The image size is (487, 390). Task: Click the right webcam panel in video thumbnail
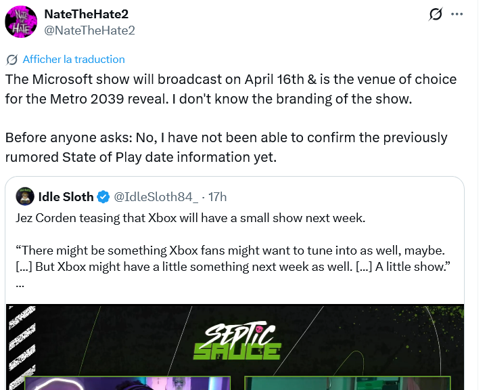347,383
